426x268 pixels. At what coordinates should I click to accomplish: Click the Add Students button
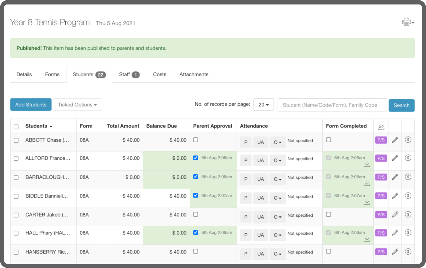point(31,105)
